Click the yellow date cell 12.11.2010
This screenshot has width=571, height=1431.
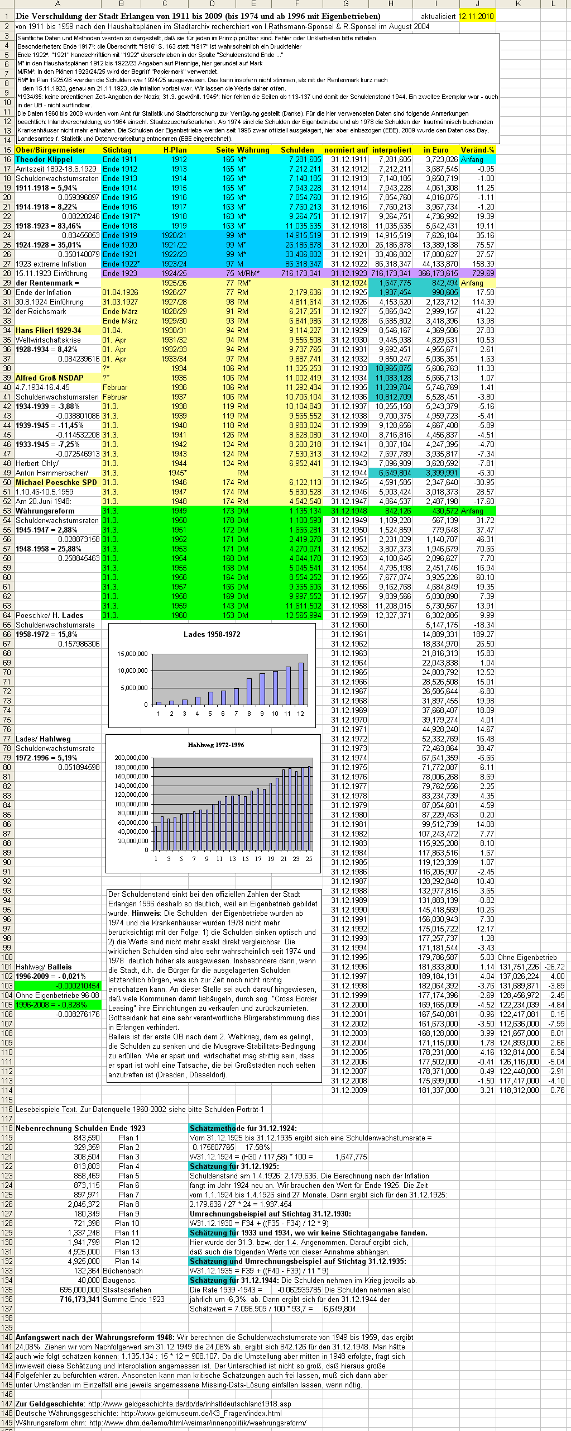tap(477, 16)
